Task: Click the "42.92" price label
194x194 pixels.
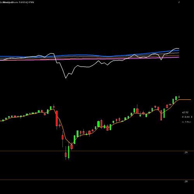Action: (185, 113)
